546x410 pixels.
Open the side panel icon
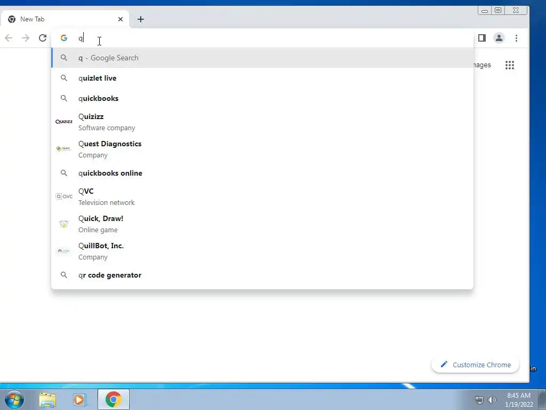482,38
